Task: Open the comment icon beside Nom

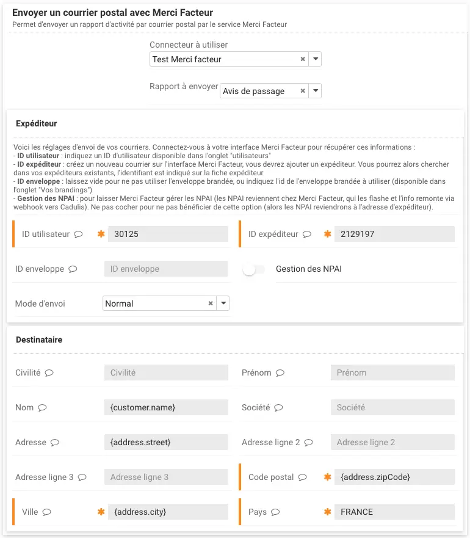Action: [x=43, y=407]
